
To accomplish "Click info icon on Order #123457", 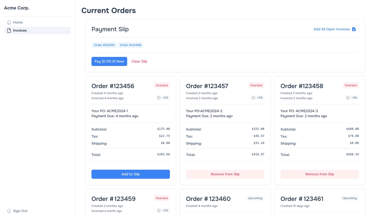I will [x=253, y=98].
